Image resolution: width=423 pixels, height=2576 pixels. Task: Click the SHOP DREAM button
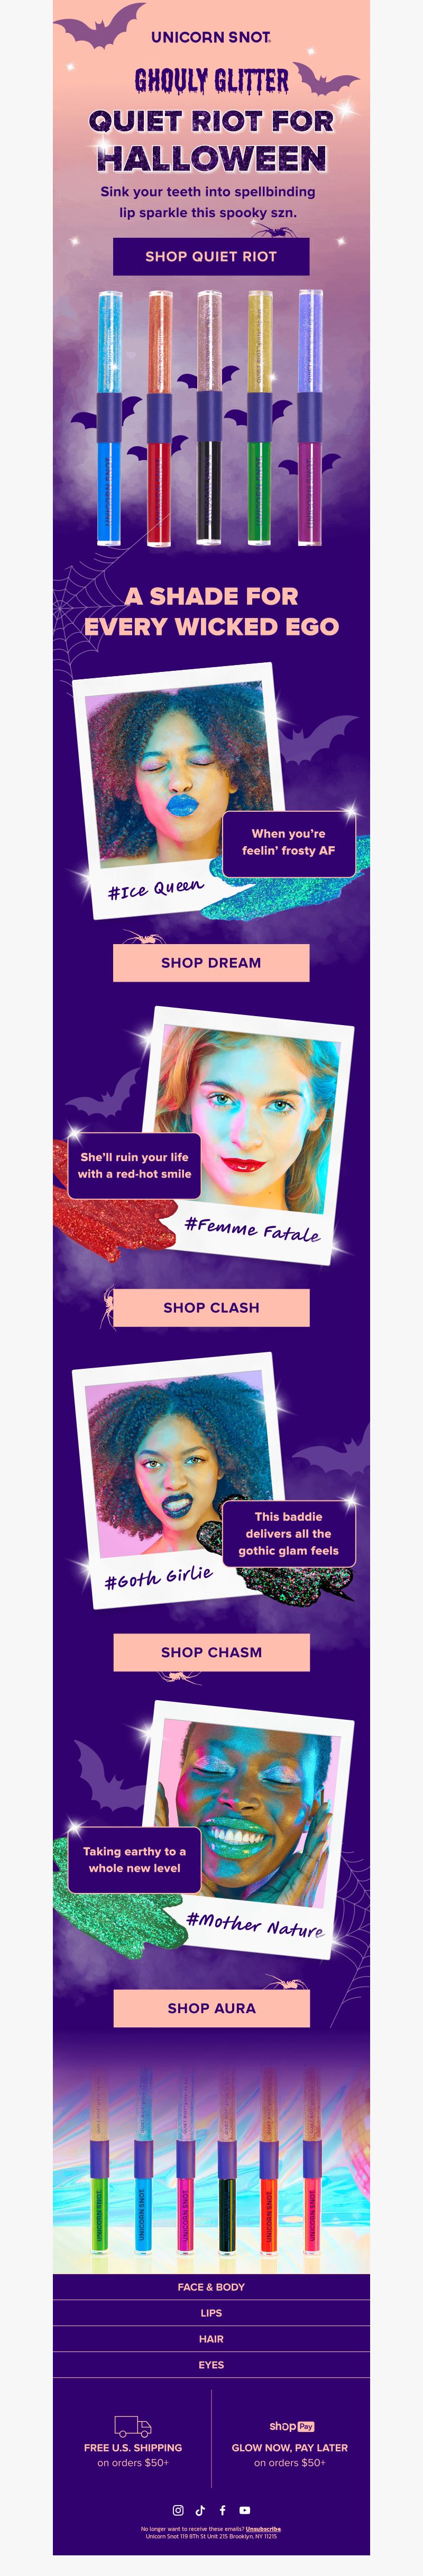210,962
